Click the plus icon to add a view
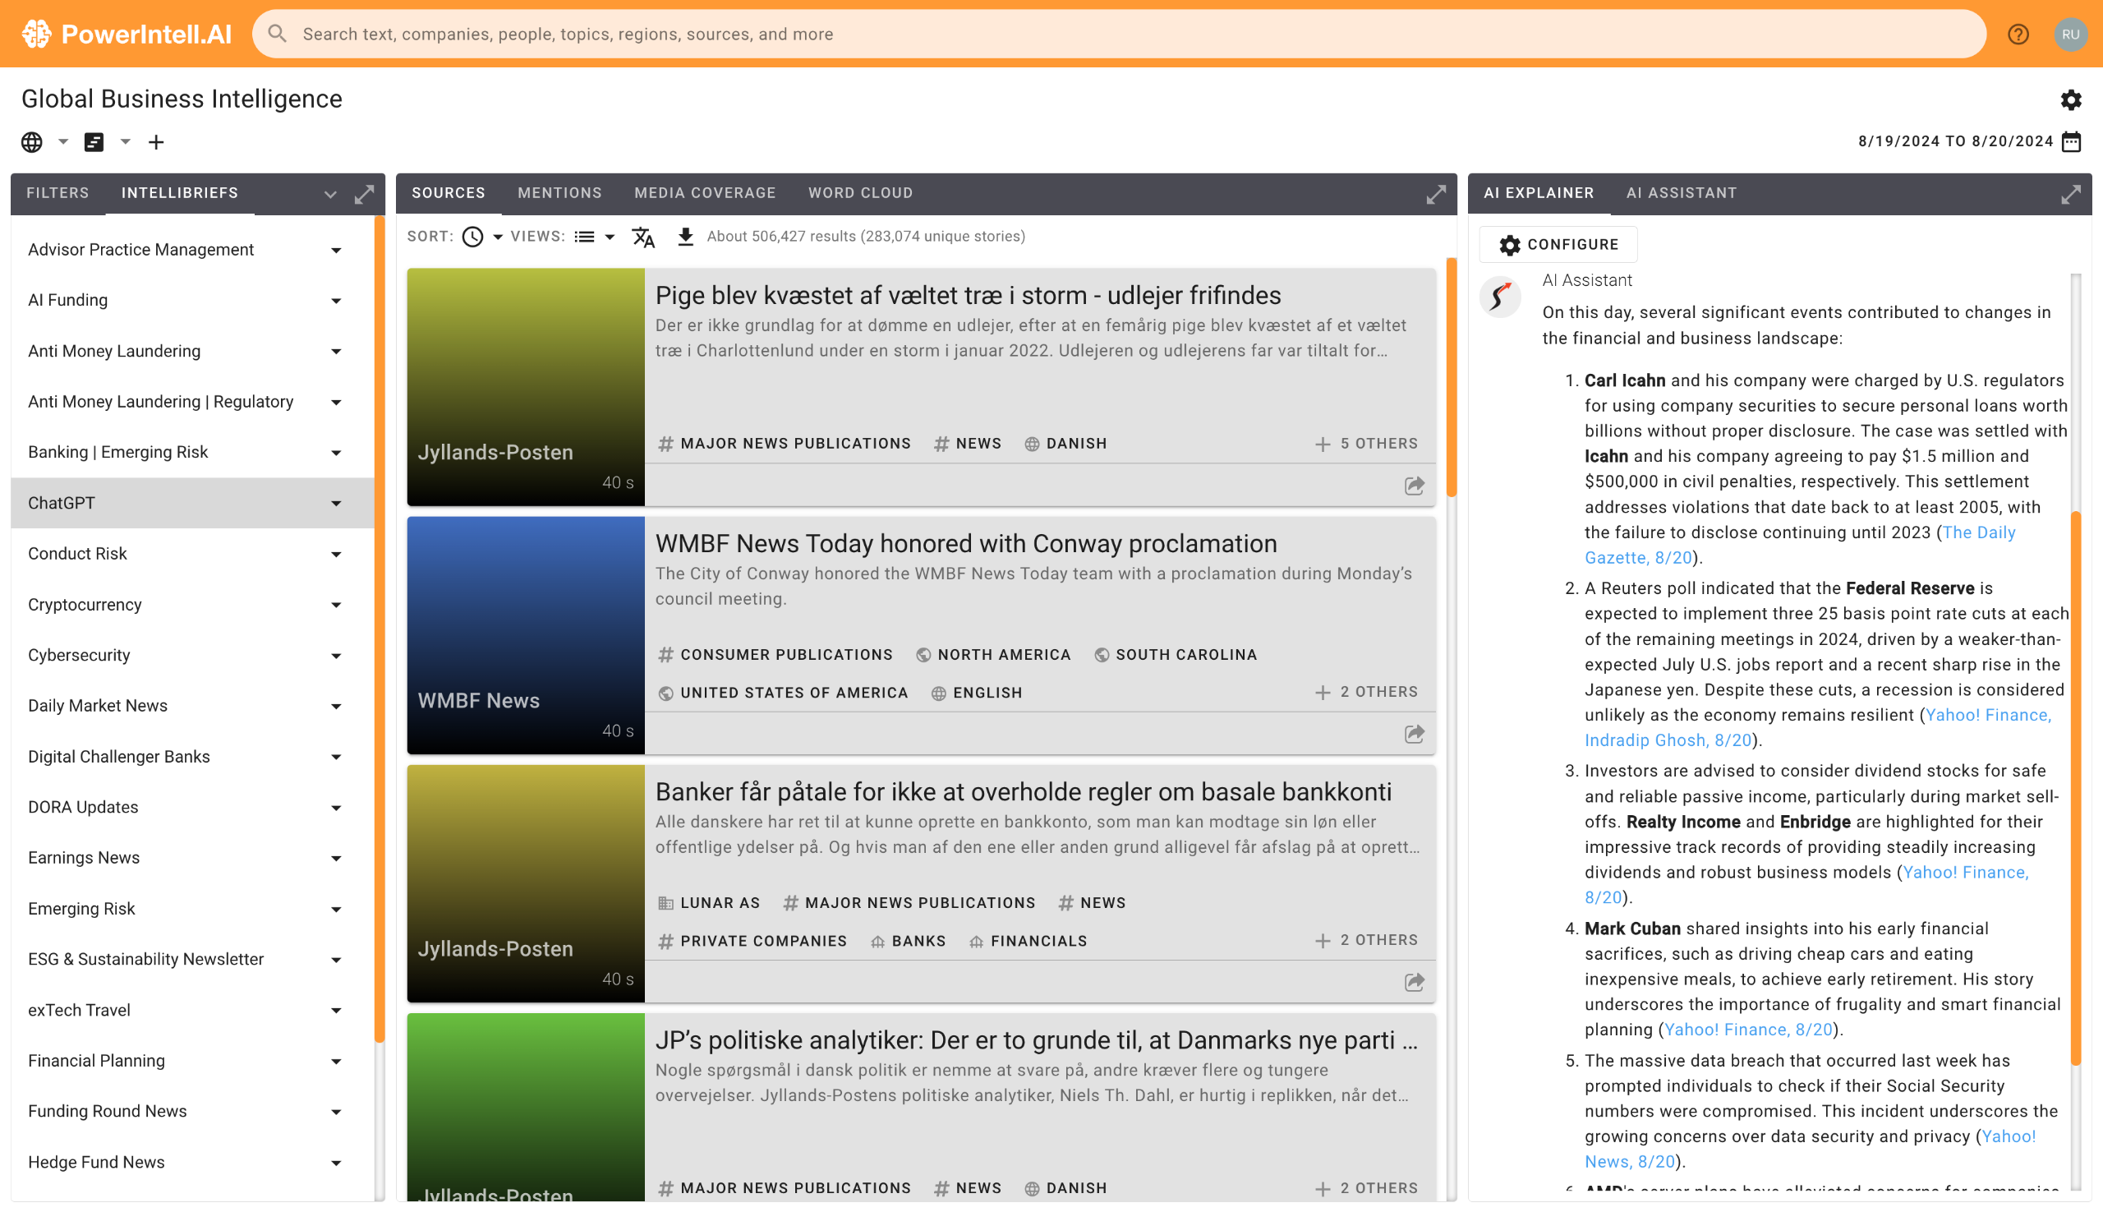The image size is (2103, 1212). [x=155, y=142]
